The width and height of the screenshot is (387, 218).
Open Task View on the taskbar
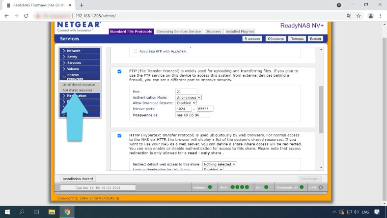(36, 212)
